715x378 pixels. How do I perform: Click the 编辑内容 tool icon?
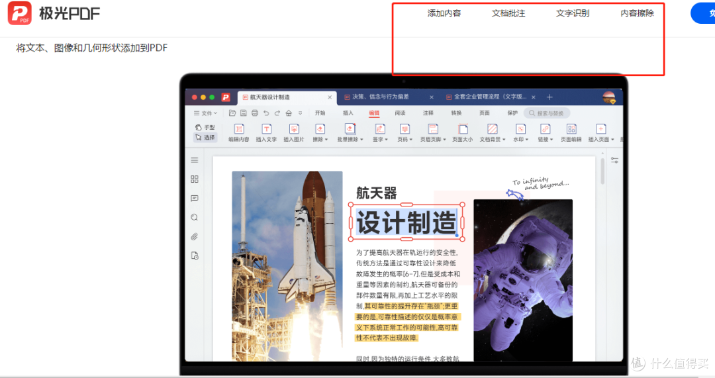click(238, 133)
